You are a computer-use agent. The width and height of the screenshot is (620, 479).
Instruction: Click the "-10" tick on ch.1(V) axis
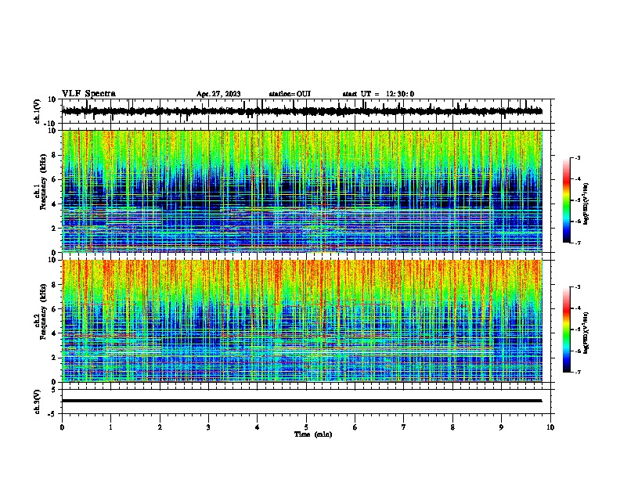[51, 124]
